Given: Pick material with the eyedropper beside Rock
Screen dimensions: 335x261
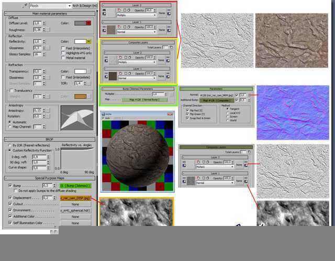Looking at the screenshot, I should (x=25, y=6).
